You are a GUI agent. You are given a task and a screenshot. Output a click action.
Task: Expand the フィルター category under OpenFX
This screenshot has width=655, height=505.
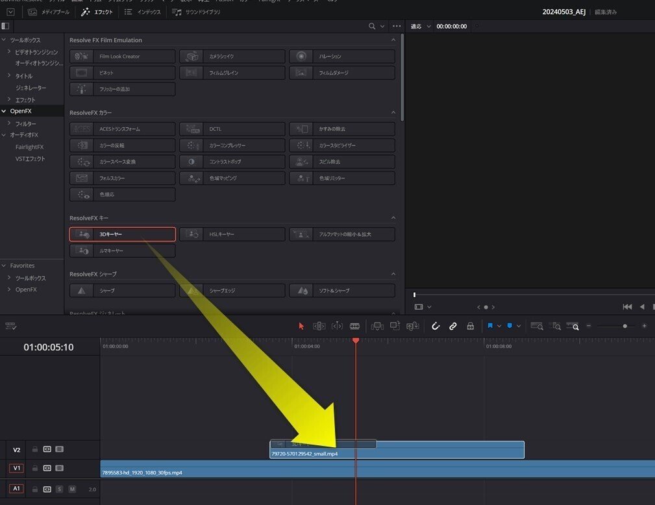click(9, 123)
